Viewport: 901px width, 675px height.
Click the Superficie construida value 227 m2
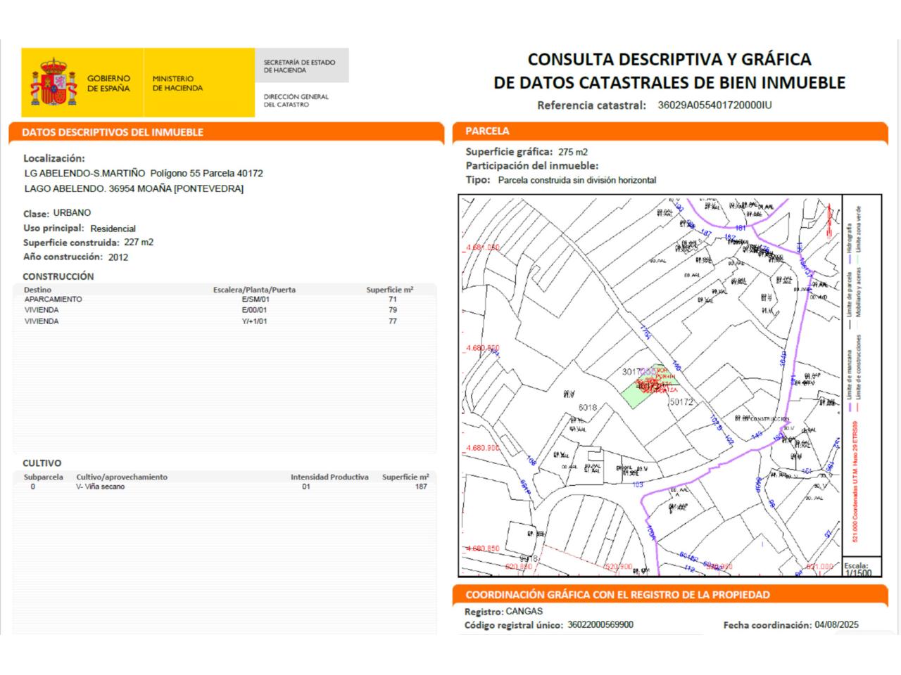tap(139, 243)
